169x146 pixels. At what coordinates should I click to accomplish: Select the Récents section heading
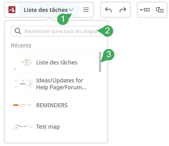coord(21,45)
